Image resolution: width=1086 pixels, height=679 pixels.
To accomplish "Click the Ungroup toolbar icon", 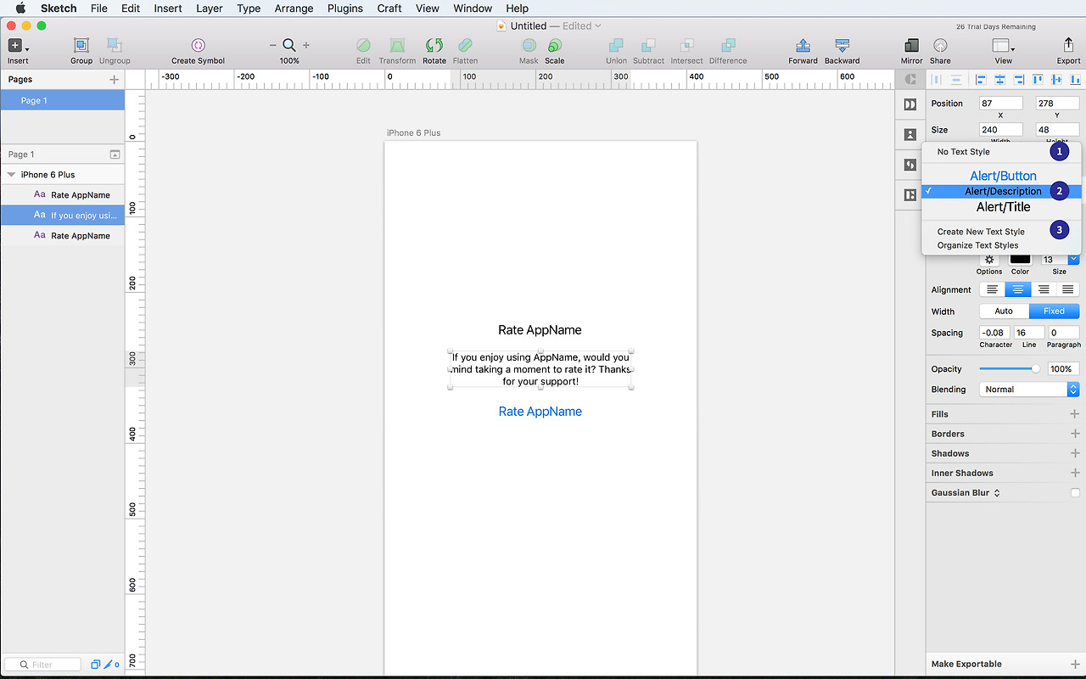I will 115,46.
